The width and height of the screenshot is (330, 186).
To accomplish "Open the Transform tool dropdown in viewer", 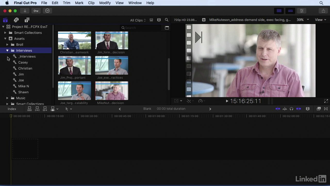I will 178,101.
